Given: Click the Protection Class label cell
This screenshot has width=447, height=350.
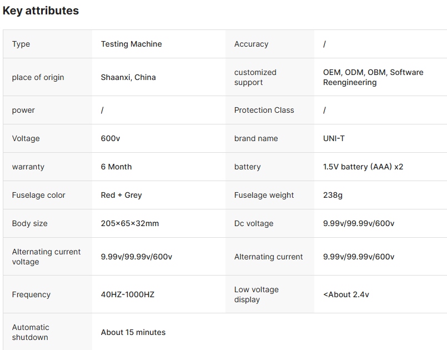Looking at the screenshot, I should [x=264, y=110].
